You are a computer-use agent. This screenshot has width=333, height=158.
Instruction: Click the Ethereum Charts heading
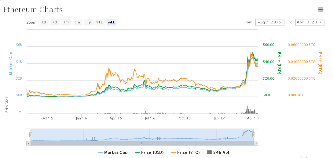[x=33, y=10]
